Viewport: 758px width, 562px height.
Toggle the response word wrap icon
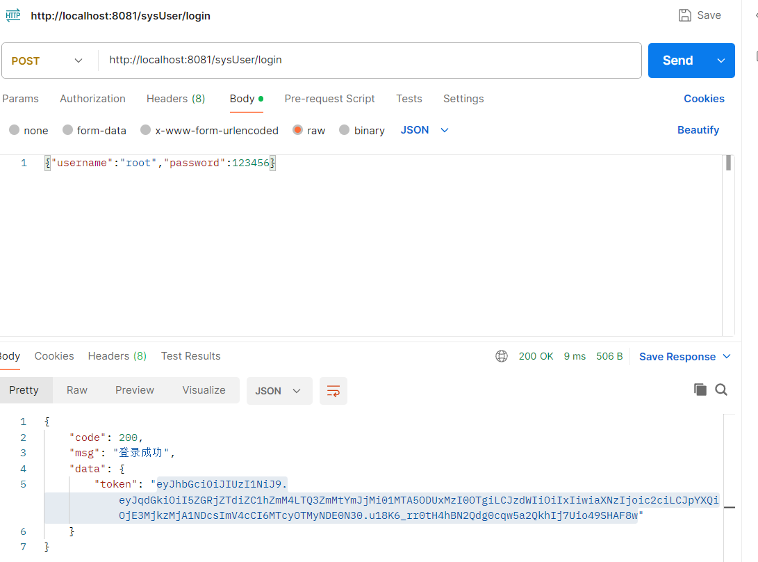(333, 391)
